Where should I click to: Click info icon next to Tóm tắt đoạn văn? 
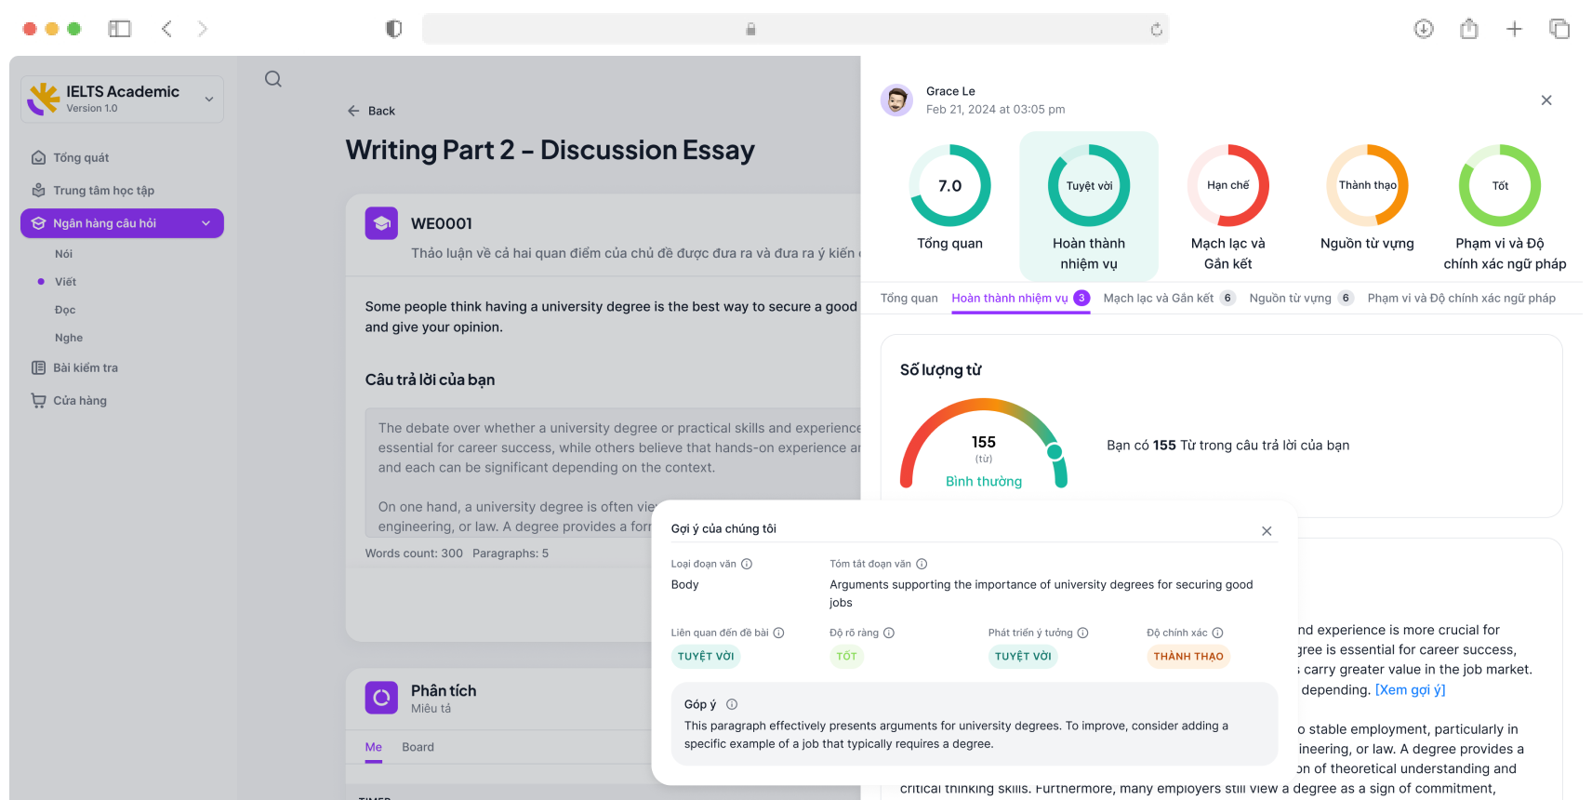pos(922,564)
